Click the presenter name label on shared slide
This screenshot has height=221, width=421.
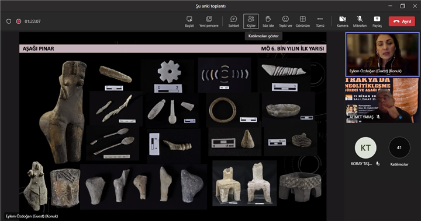(x=32, y=216)
